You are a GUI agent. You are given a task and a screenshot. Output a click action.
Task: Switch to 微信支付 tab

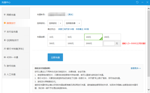[16, 23]
